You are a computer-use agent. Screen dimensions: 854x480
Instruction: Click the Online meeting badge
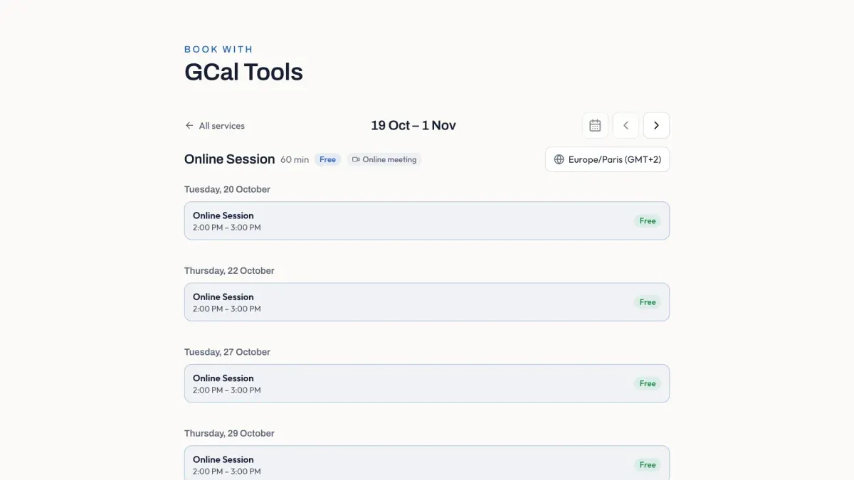click(x=384, y=159)
